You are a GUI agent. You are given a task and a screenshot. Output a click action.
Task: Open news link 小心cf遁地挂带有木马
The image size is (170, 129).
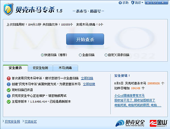click(129, 95)
